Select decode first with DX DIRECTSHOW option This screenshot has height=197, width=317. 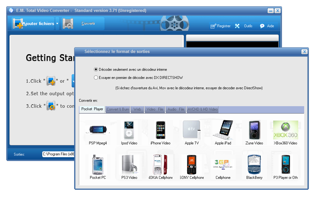click(x=96, y=77)
